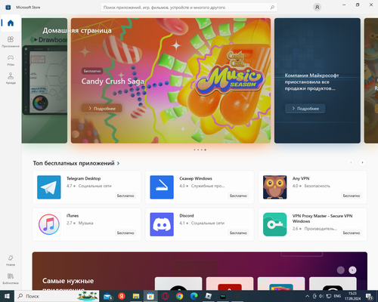Open the Discord app icon
The height and width of the screenshot is (302, 378).
tap(162, 224)
